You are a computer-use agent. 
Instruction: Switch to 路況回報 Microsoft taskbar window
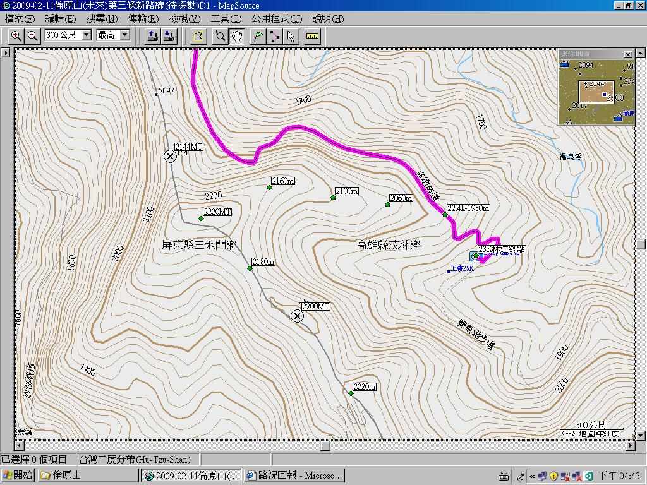(294, 476)
